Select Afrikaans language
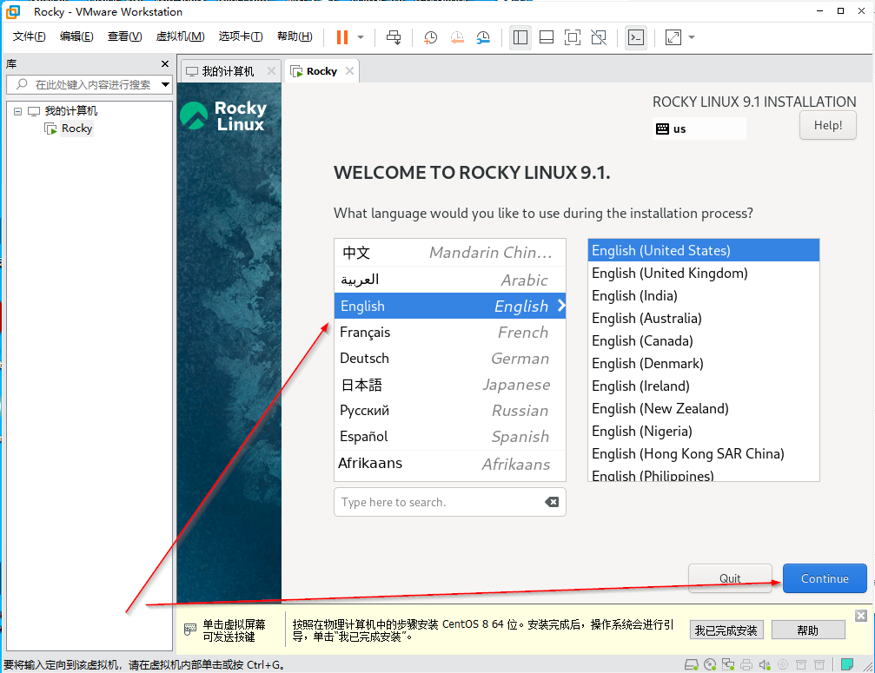875x673 pixels. [x=450, y=464]
